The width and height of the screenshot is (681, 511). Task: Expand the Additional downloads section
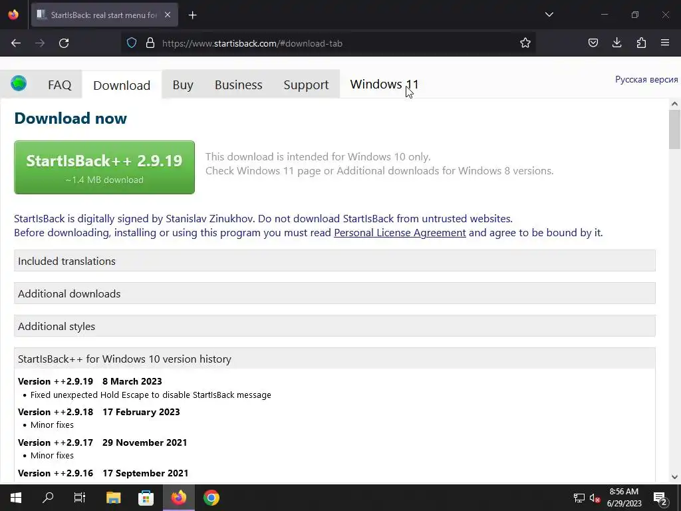(335, 293)
